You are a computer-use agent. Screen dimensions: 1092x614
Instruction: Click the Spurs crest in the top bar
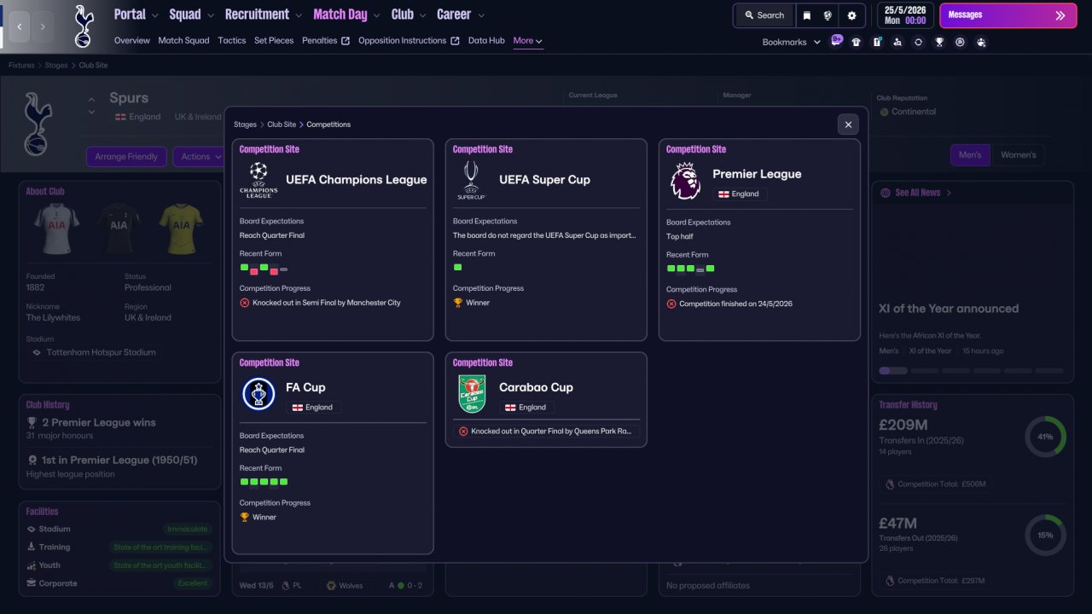pos(84,26)
